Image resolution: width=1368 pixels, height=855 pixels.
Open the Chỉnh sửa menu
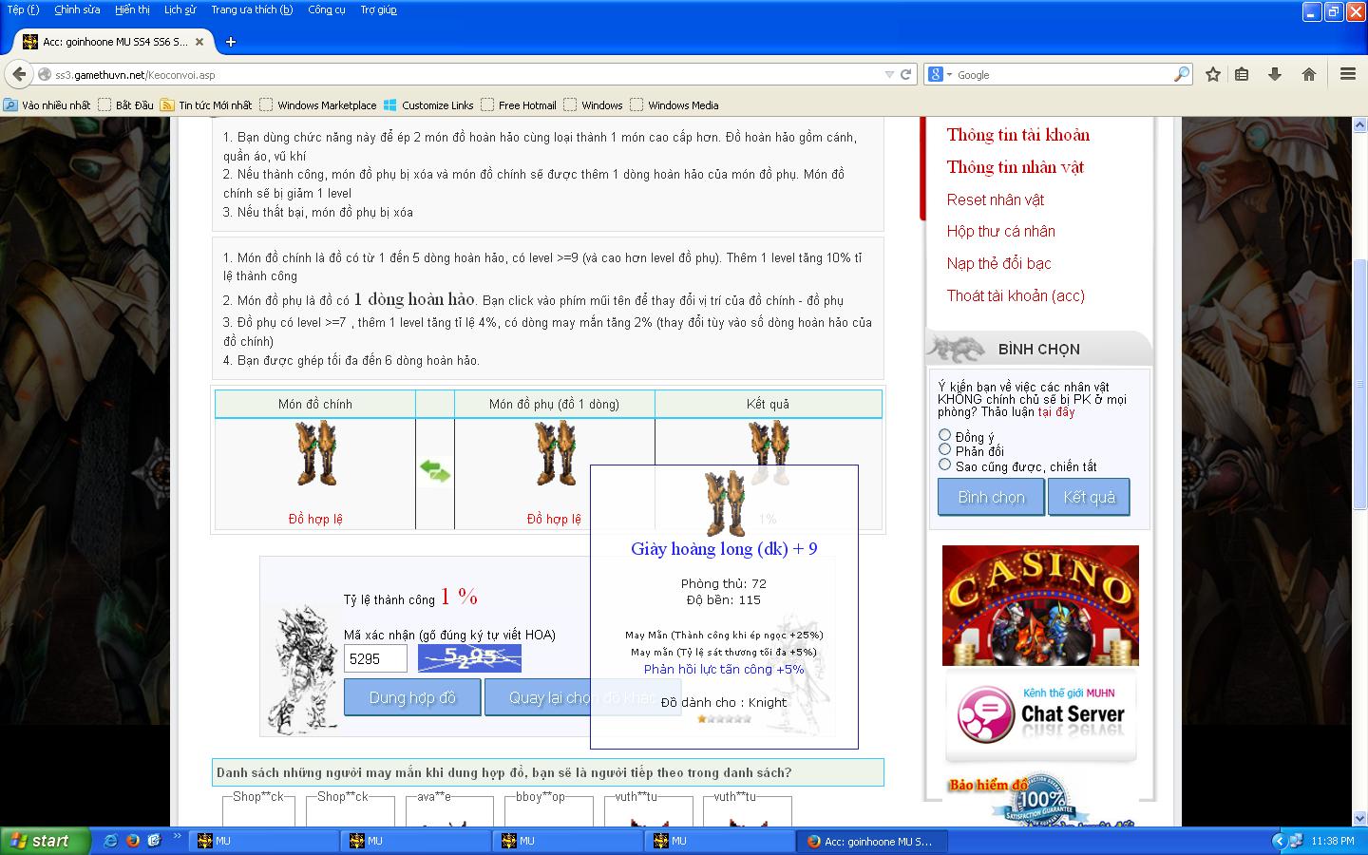coord(77,9)
